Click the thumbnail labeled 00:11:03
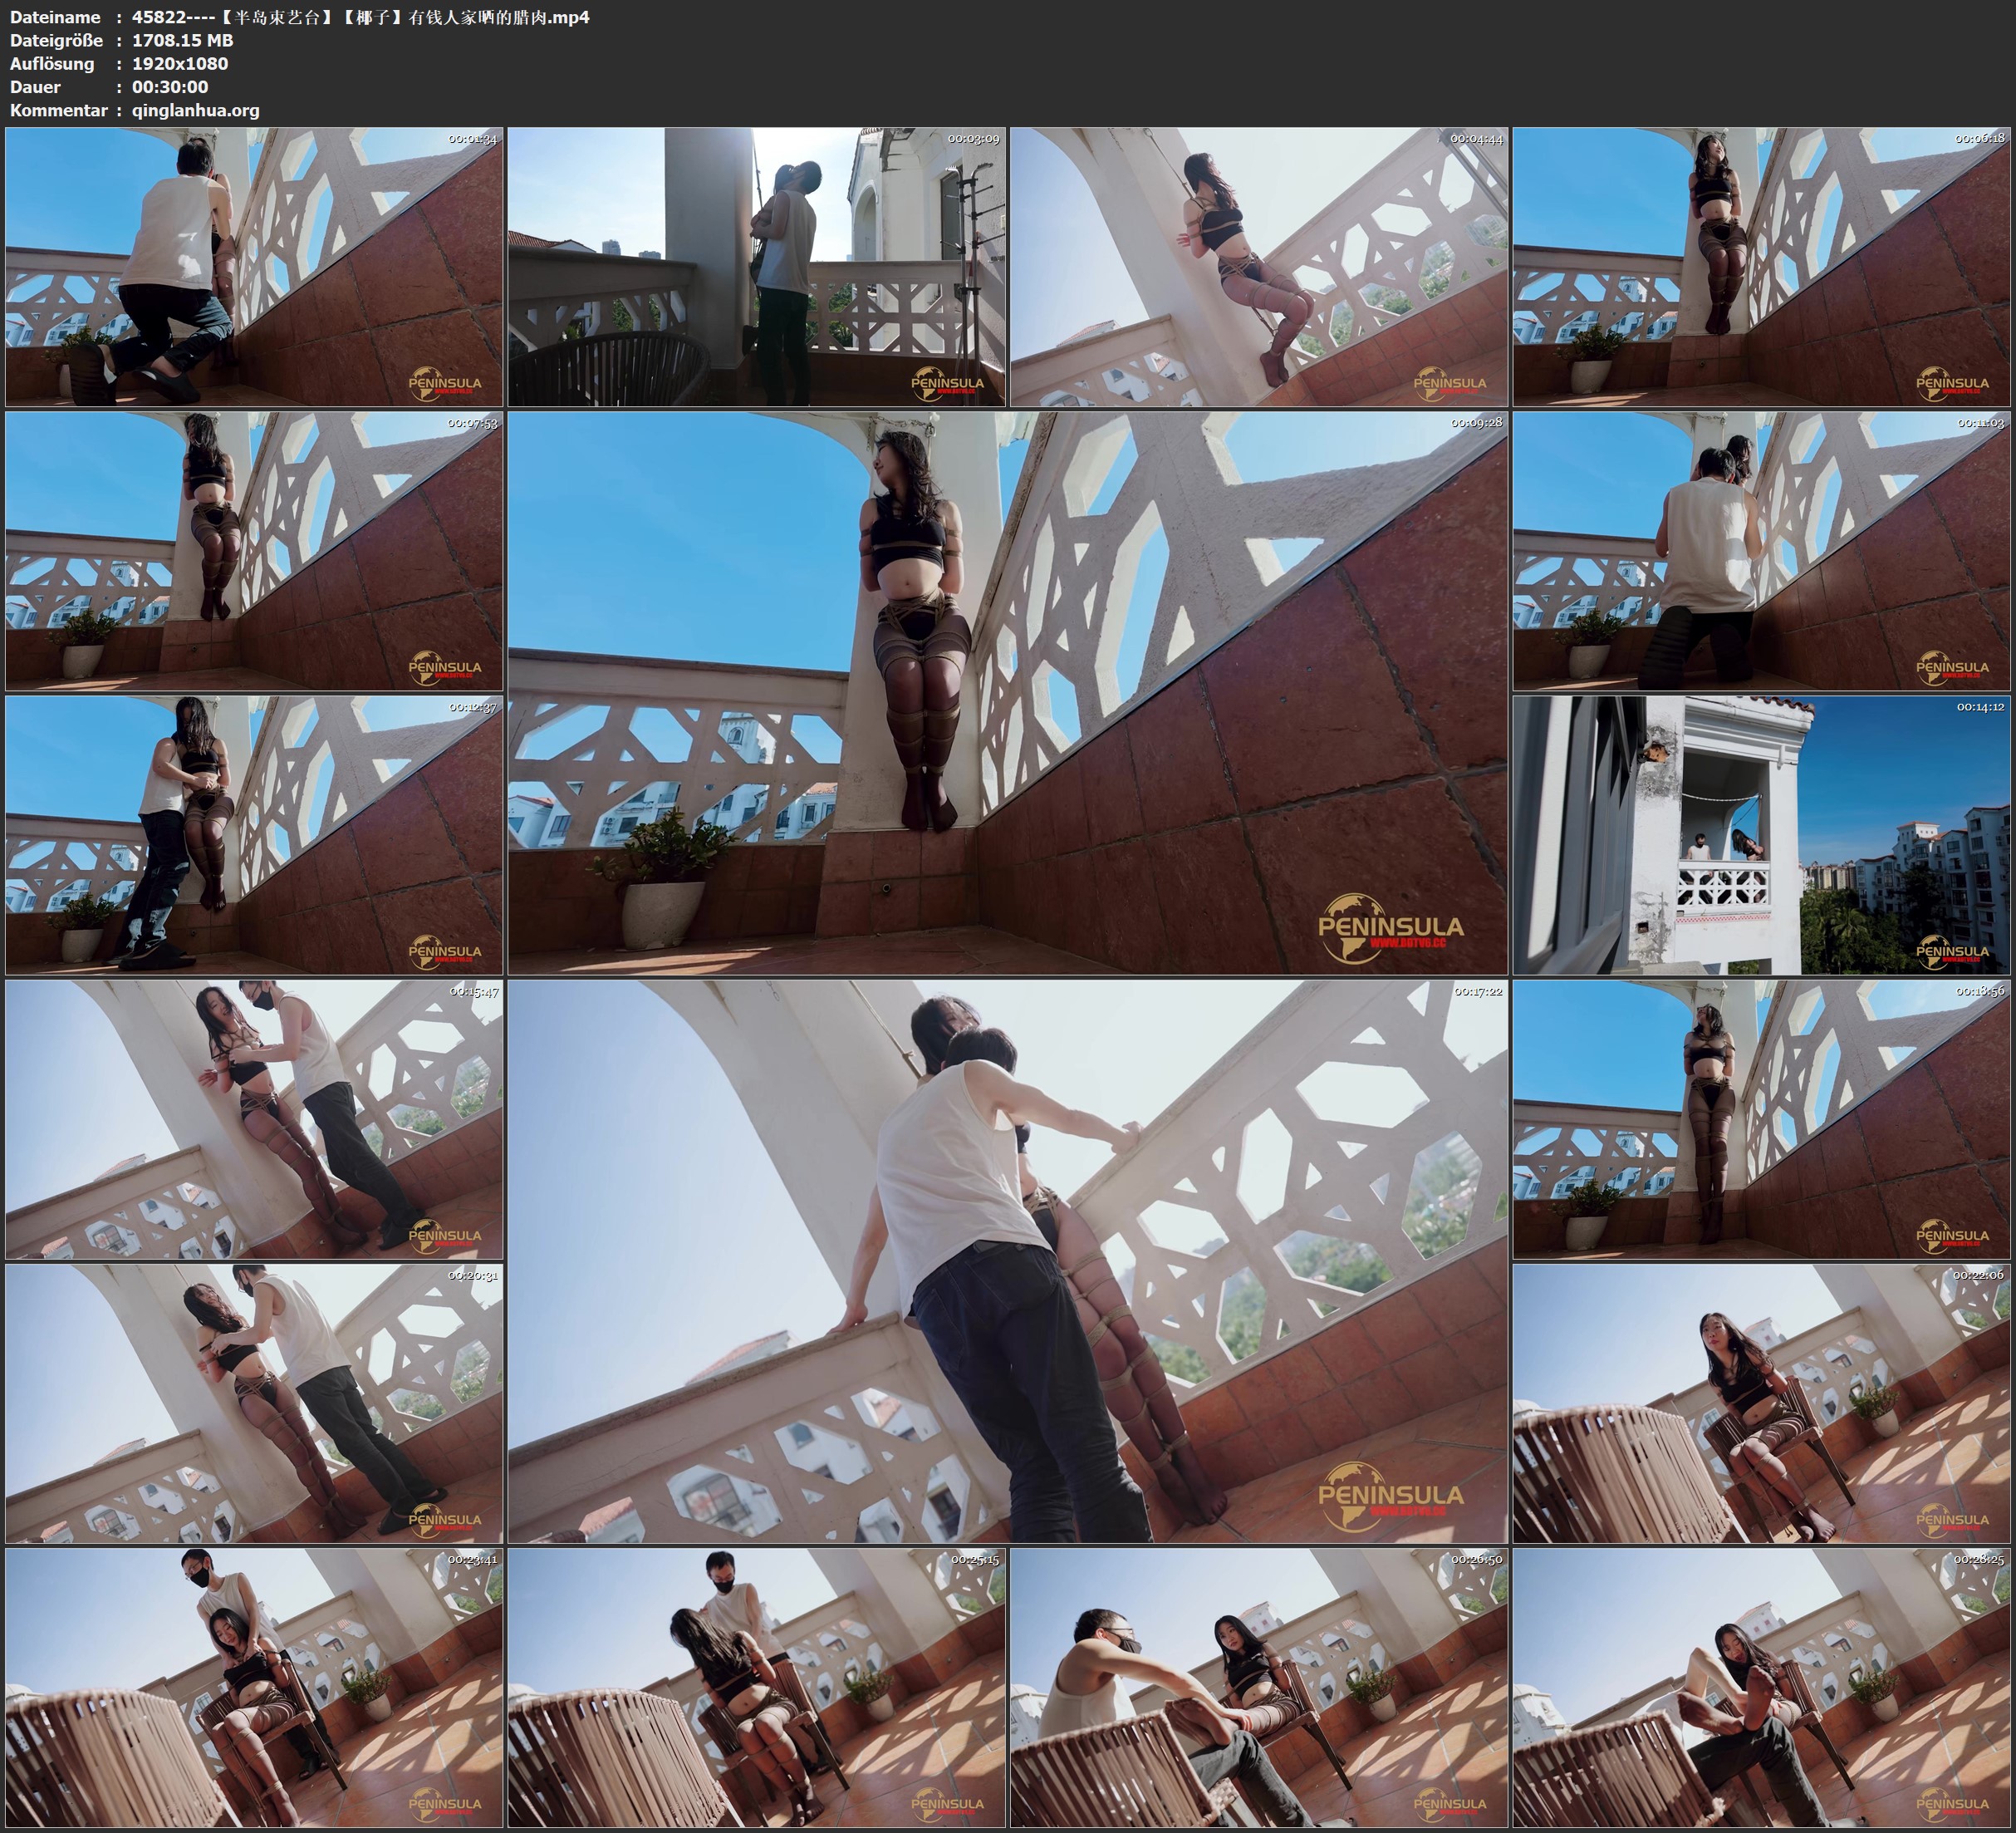 1761,550
